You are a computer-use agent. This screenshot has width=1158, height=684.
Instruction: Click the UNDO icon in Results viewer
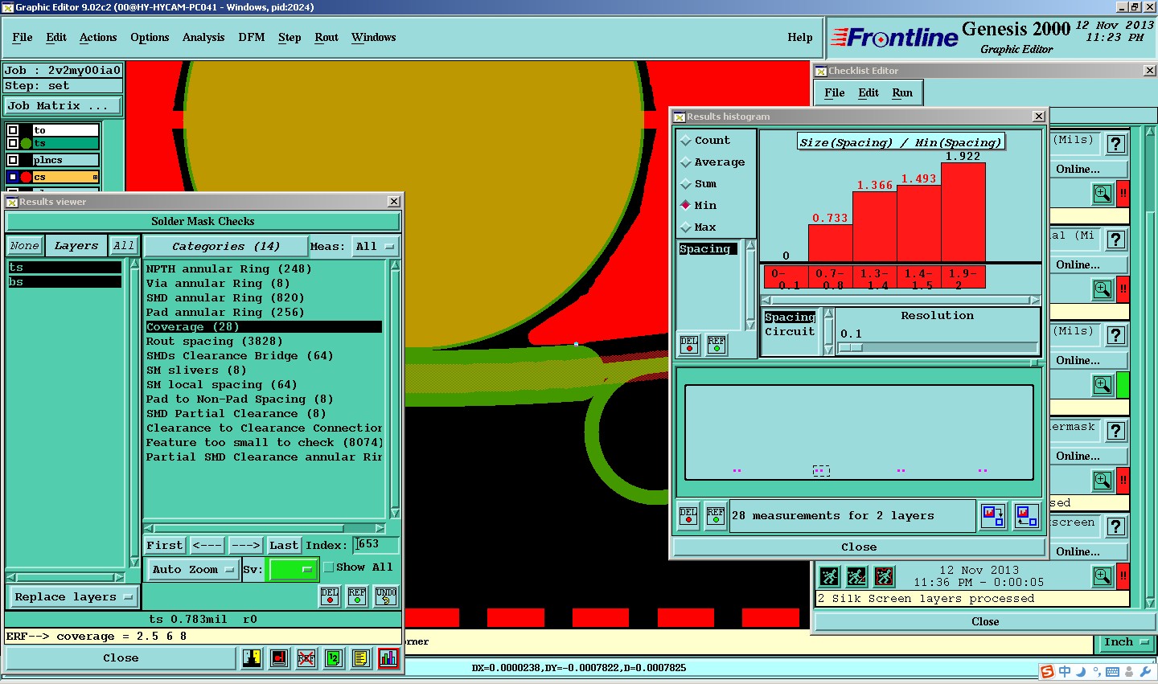[x=385, y=596]
